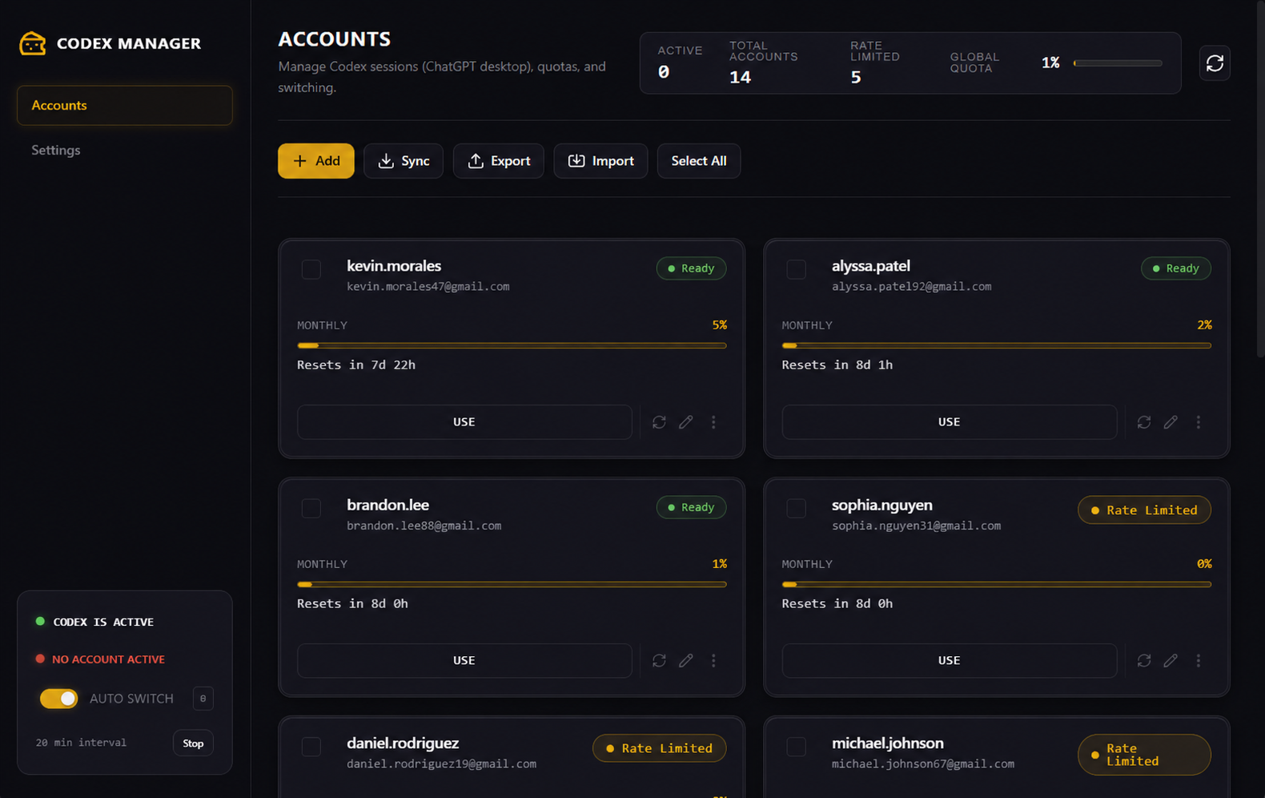The width and height of the screenshot is (1265, 798).
Task: Click email sophia.nguyen31@gmail.com
Action: coord(916,526)
